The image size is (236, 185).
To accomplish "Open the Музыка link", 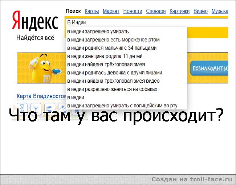I will click(220, 11).
